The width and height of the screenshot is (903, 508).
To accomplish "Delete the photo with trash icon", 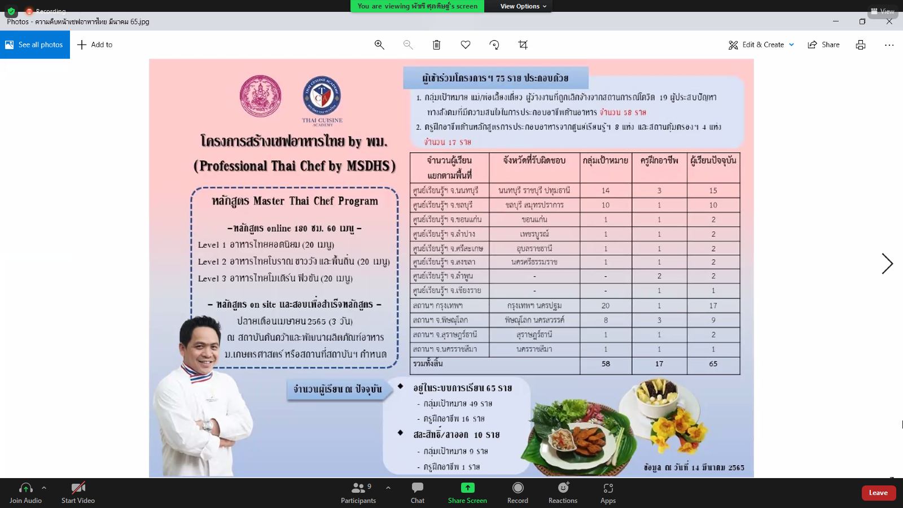I will pyautogui.click(x=437, y=45).
